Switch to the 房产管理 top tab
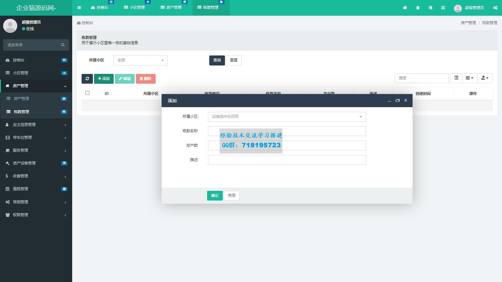 174,8
